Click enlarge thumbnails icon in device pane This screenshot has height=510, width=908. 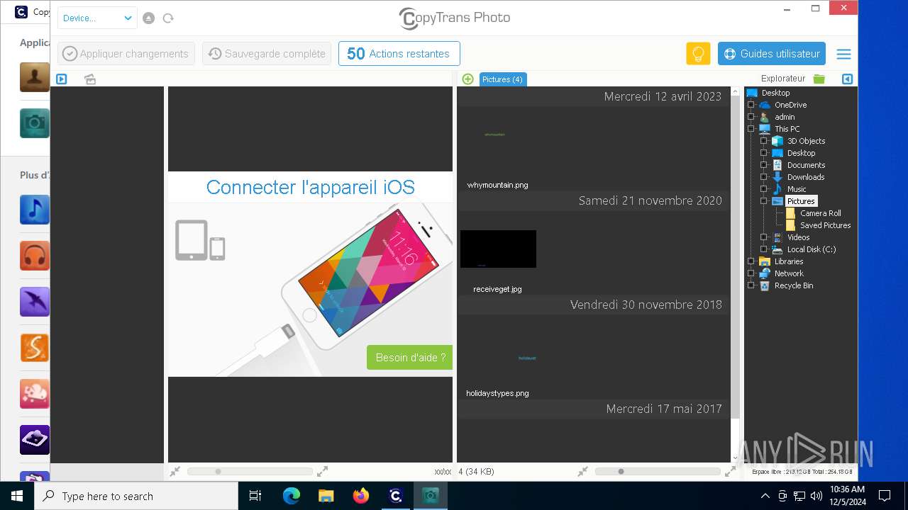point(322,471)
